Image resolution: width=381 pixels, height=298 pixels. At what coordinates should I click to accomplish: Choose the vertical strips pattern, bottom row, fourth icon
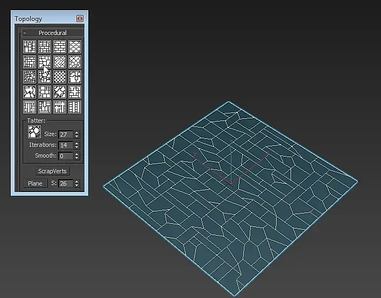[75, 107]
